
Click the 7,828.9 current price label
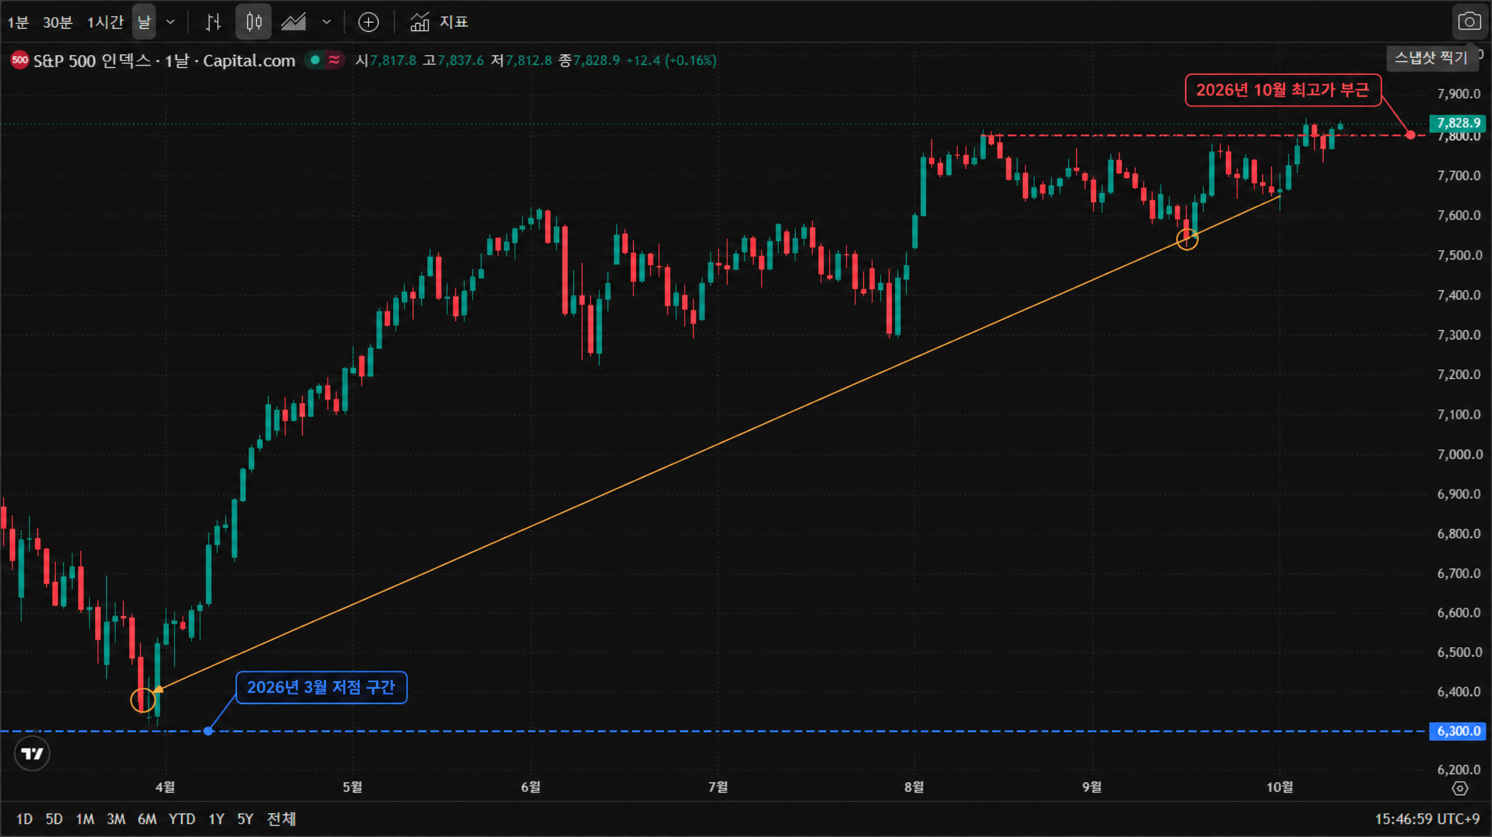tap(1458, 123)
